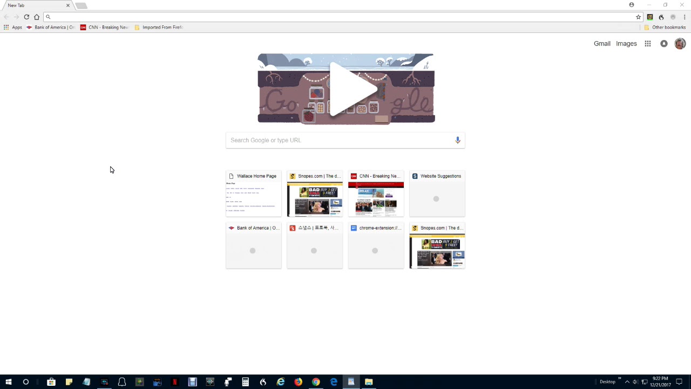This screenshot has width=691, height=389.
Task: Open the Gmail link
Action: click(602, 44)
